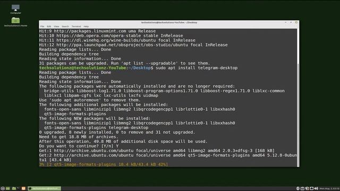Click the 'Hit:11 https://dl.winehq.org/wine-builds/ubuntu' line
This screenshot has width=340, height=191.
click(x=117, y=40)
